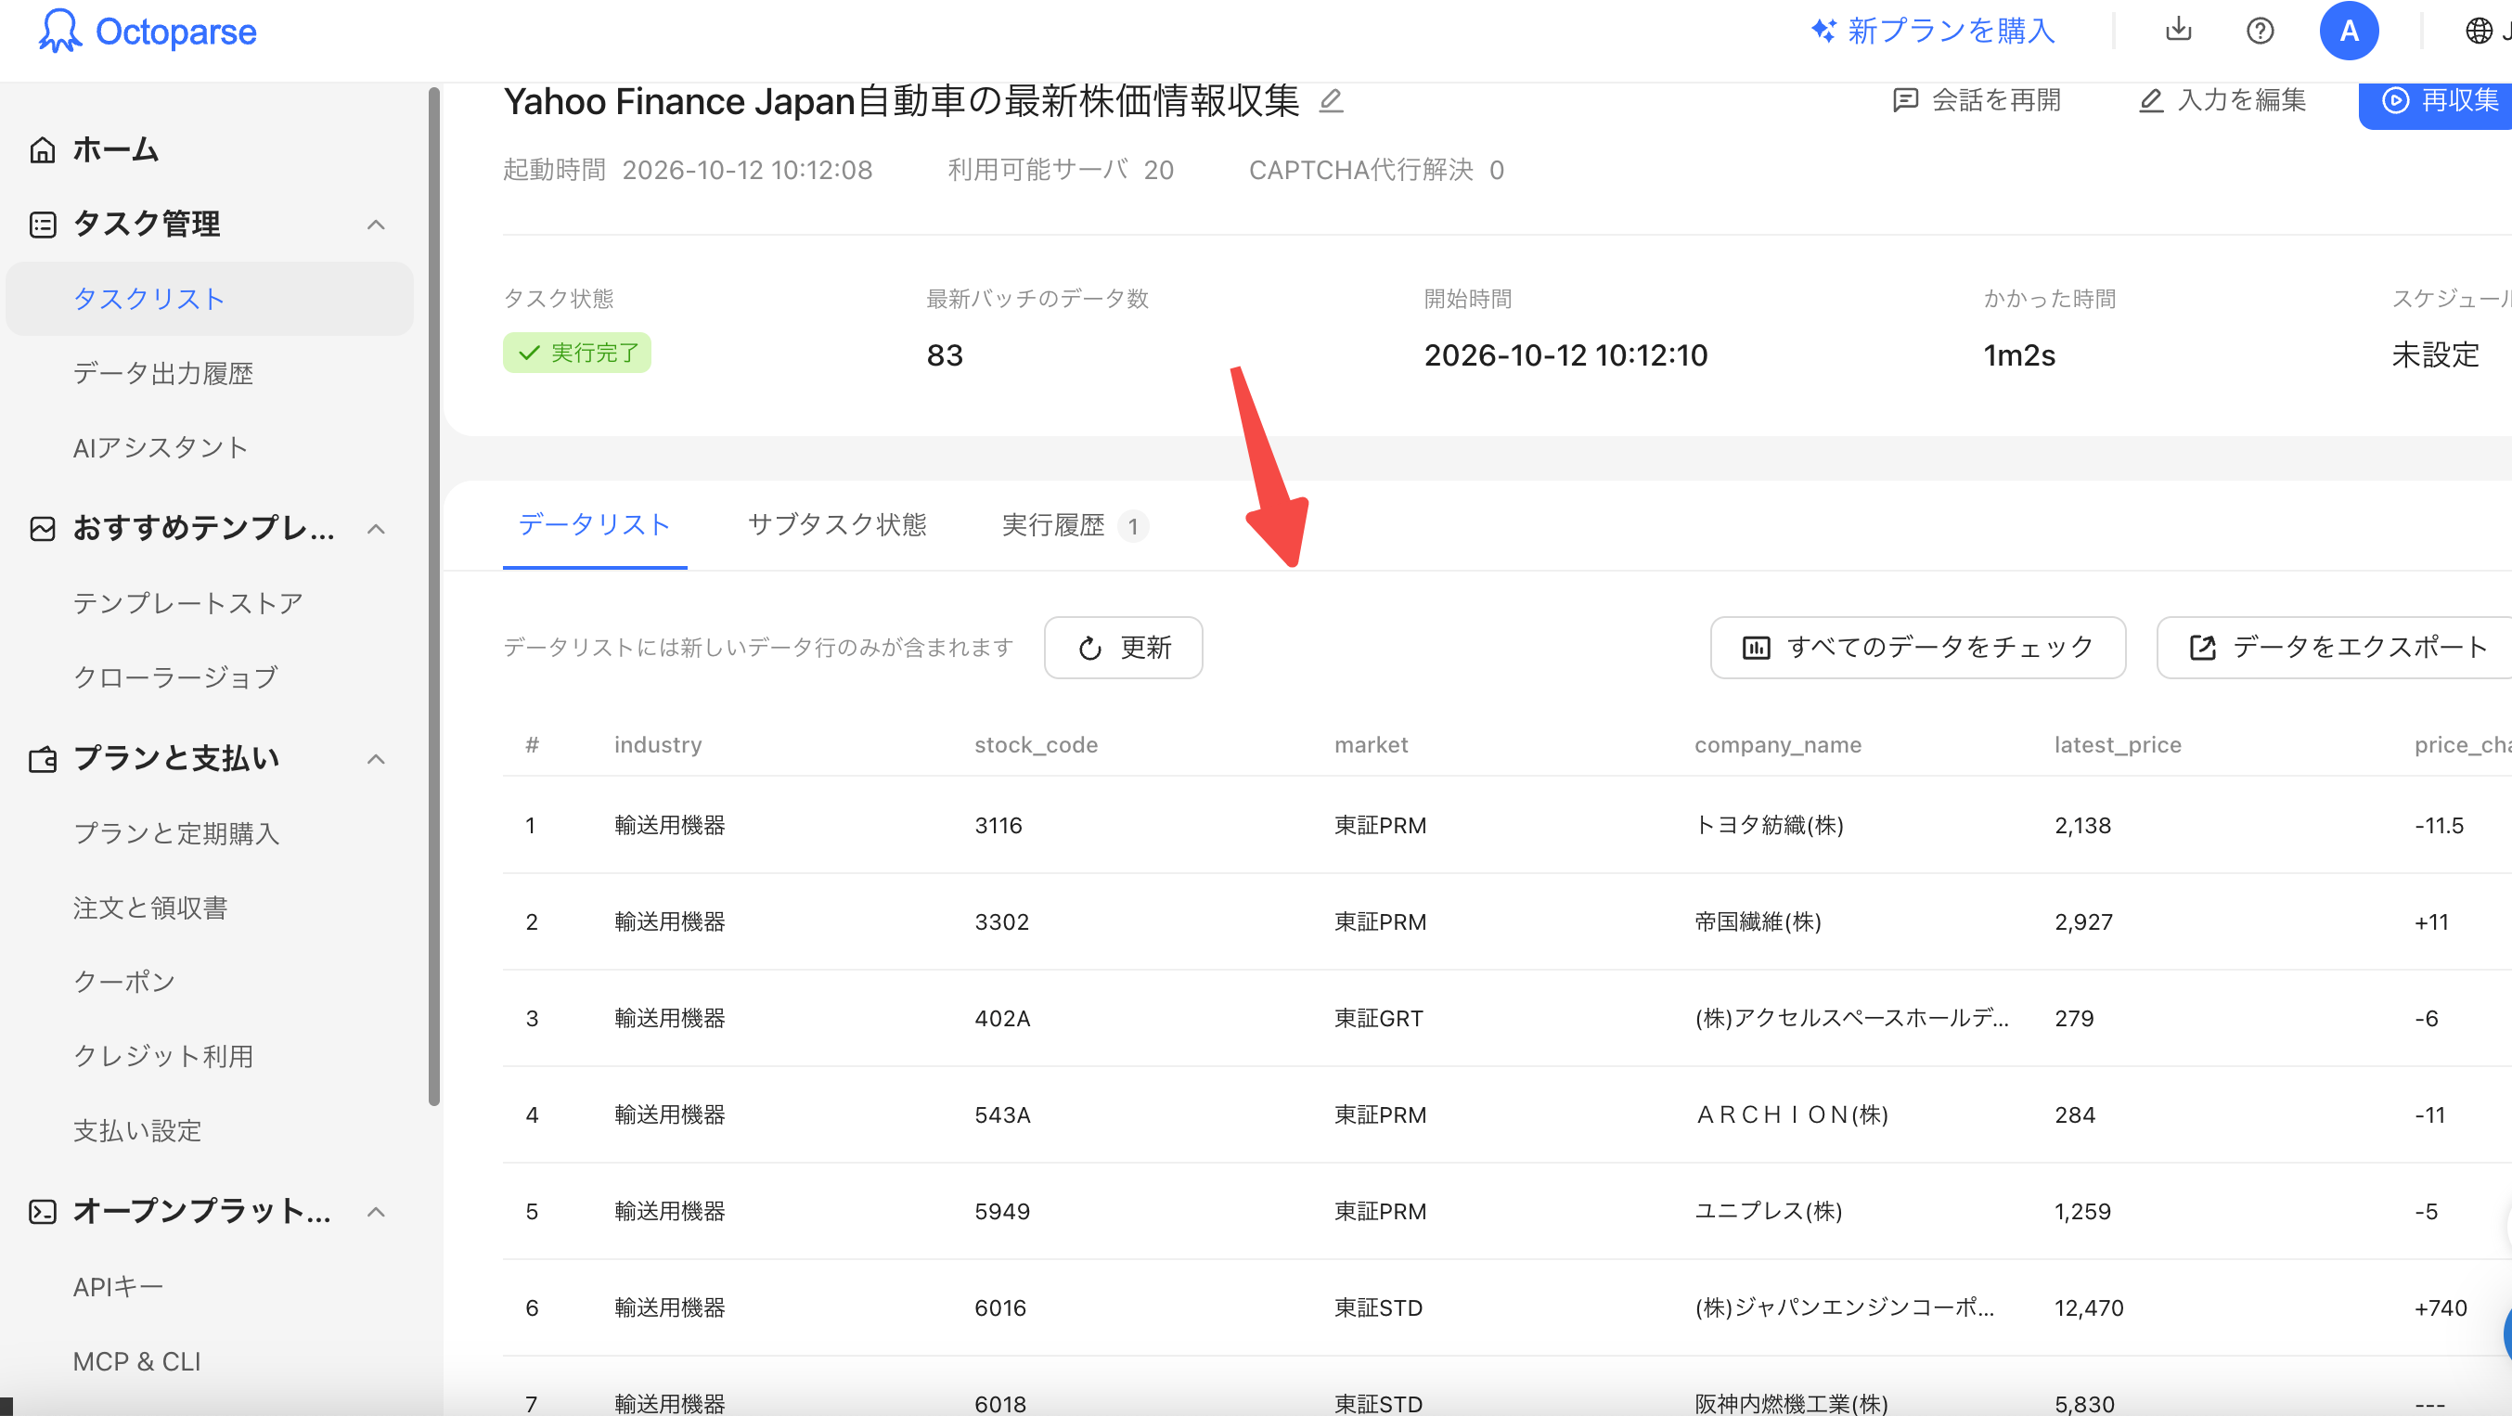Open MCP & CLI in the sidebar

(x=136, y=1361)
